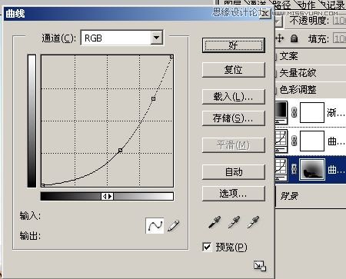Pick the black point eyedropper
346x279 pixels.
click(x=215, y=222)
